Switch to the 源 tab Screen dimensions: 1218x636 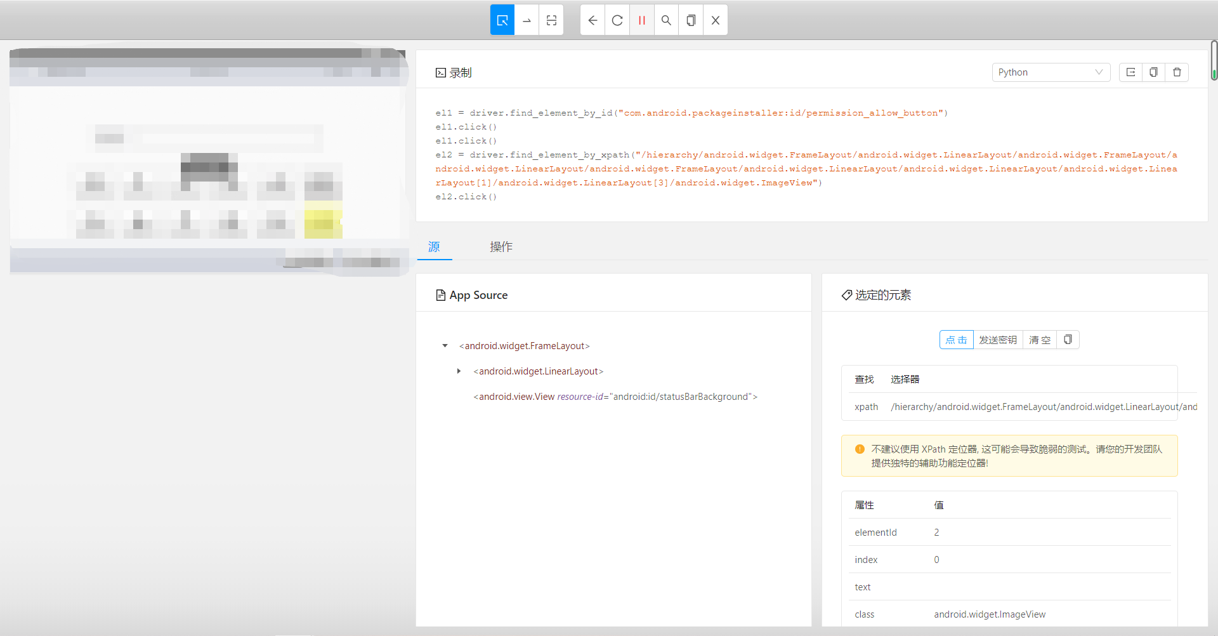click(434, 247)
